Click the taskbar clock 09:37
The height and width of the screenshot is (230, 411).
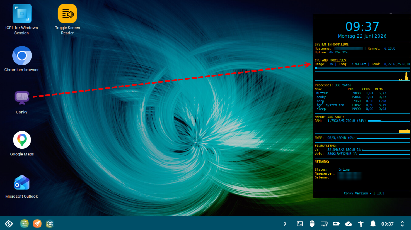[x=388, y=224]
